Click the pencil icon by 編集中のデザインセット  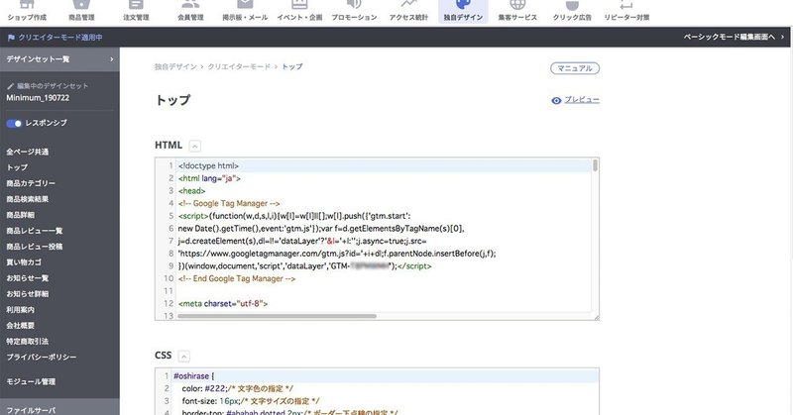[11, 86]
